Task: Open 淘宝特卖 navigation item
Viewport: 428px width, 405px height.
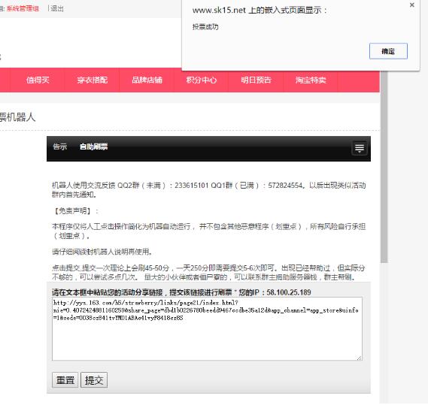Action: pyautogui.click(x=311, y=80)
